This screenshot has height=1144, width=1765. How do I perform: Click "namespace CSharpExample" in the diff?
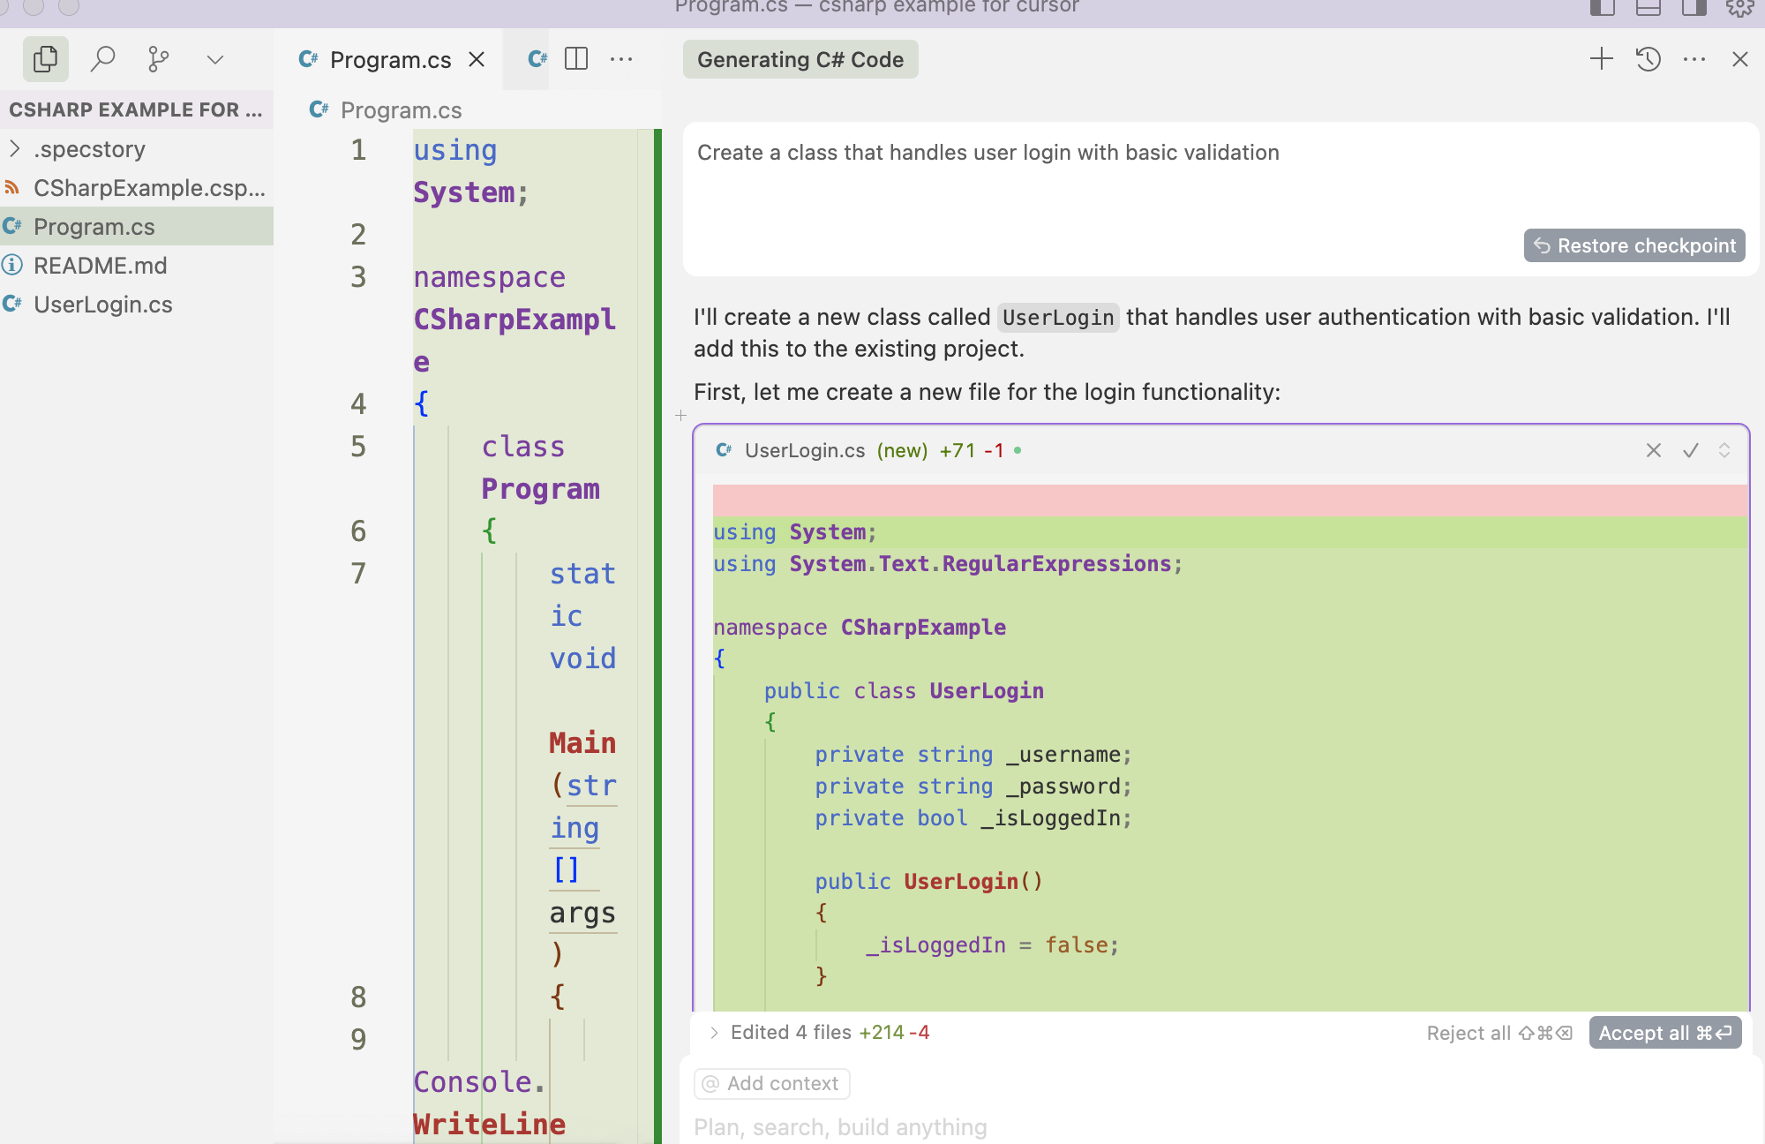click(x=860, y=627)
